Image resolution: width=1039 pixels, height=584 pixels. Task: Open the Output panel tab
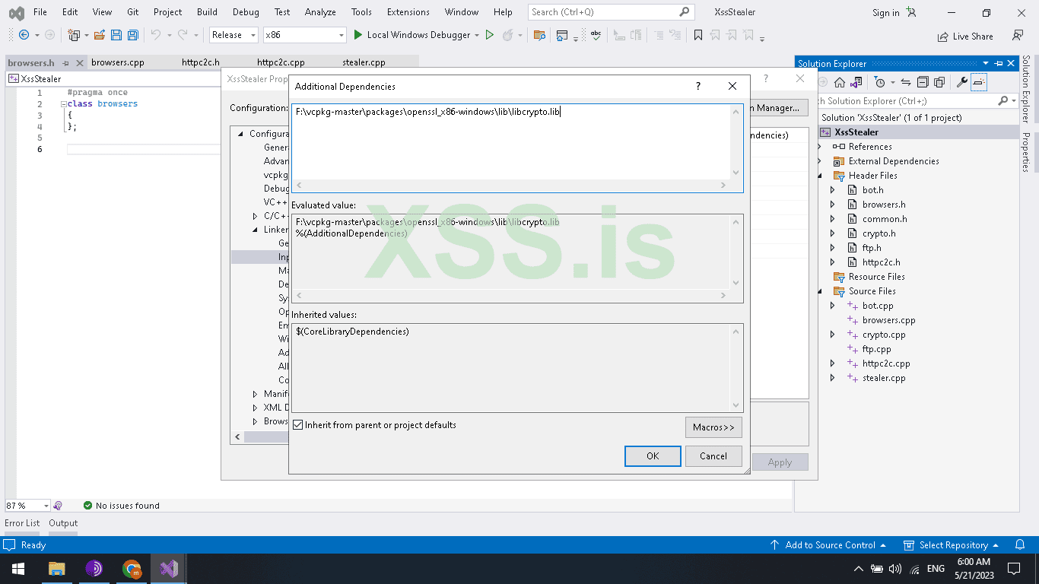63,523
